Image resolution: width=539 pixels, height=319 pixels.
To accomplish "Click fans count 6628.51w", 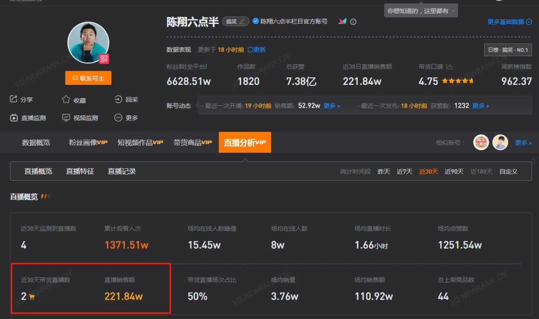I will [188, 81].
